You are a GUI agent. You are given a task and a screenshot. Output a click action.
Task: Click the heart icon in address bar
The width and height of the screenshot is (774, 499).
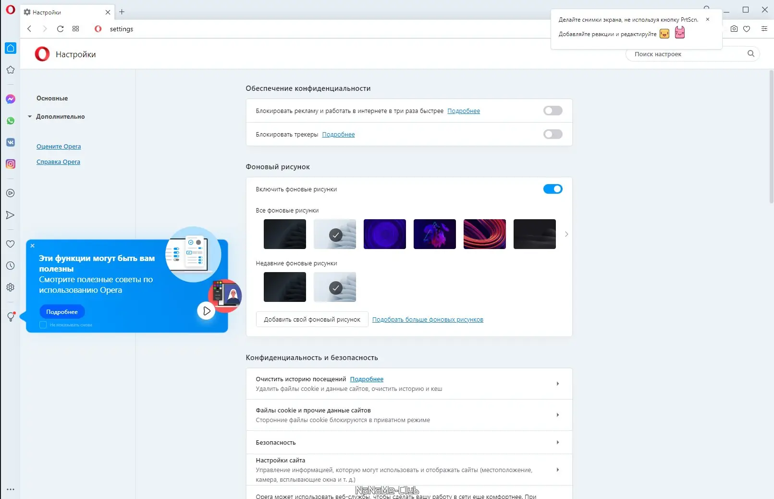pyautogui.click(x=747, y=29)
